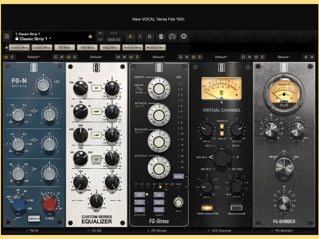Screen dimensions: 319x239
Task: Click the CS-EQ module power icon
Action: (x=69, y=57)
